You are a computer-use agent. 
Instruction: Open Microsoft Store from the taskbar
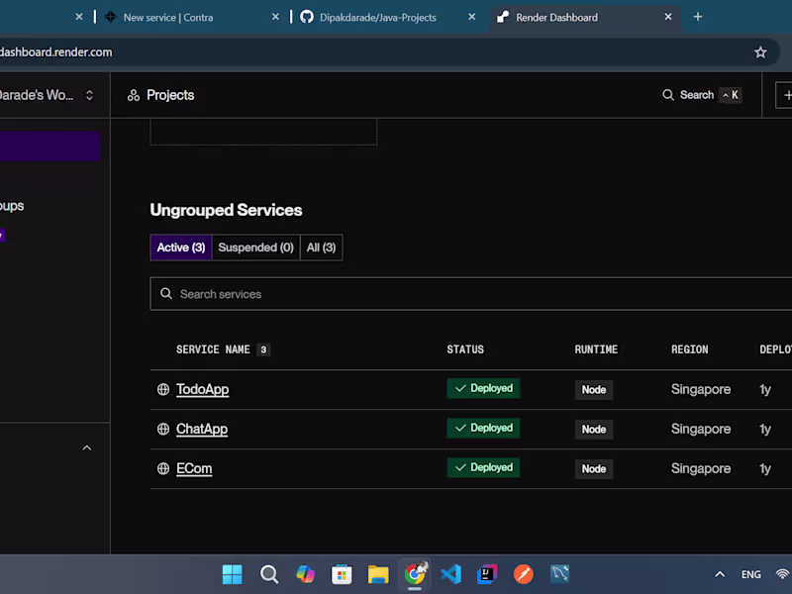coord(342,574)
